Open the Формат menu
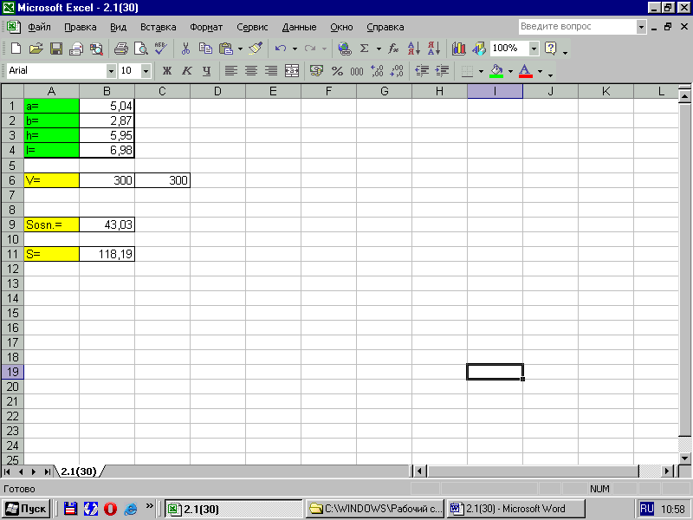 point(206,27)
